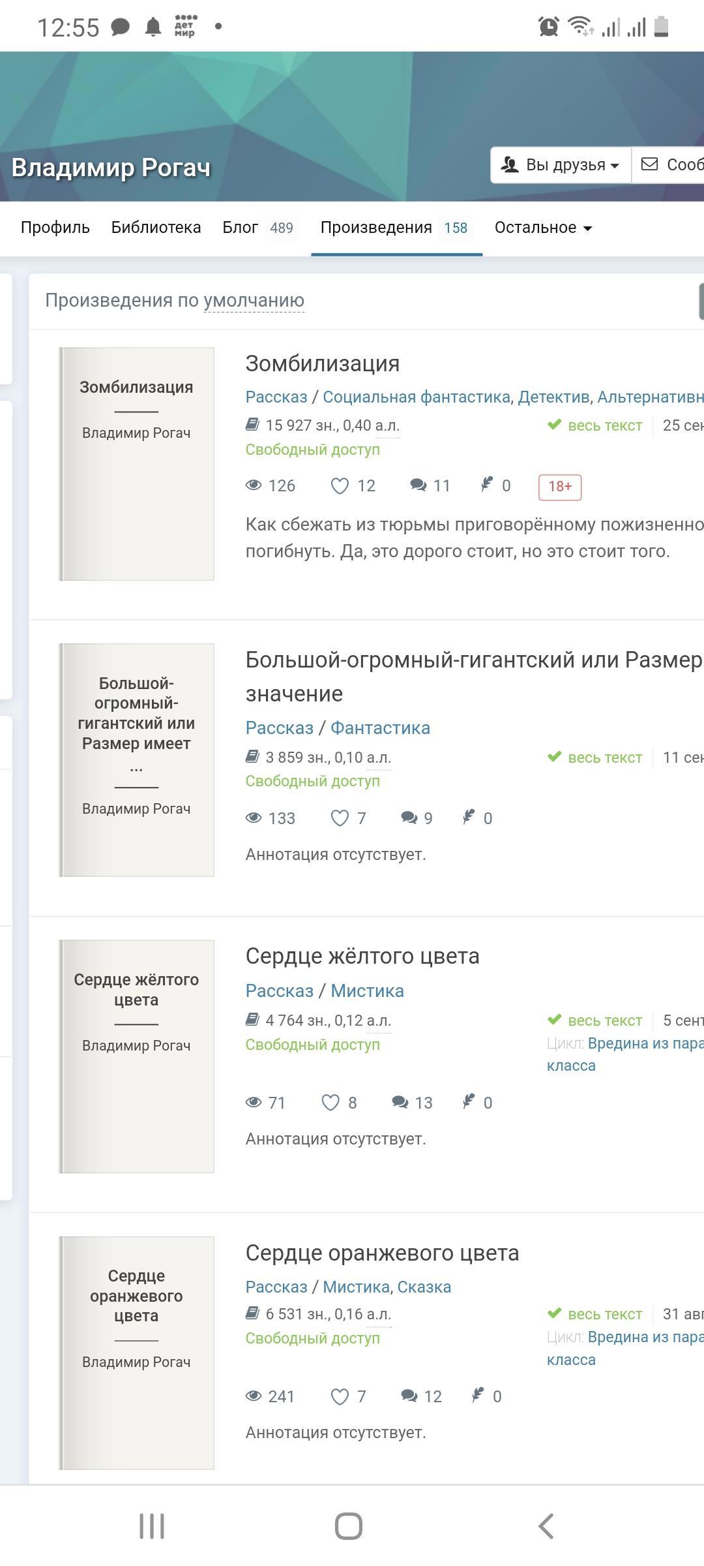Tap the 18+ age rating badge
The width and height of the screenshot is (704, 1566).
(560, 487)
